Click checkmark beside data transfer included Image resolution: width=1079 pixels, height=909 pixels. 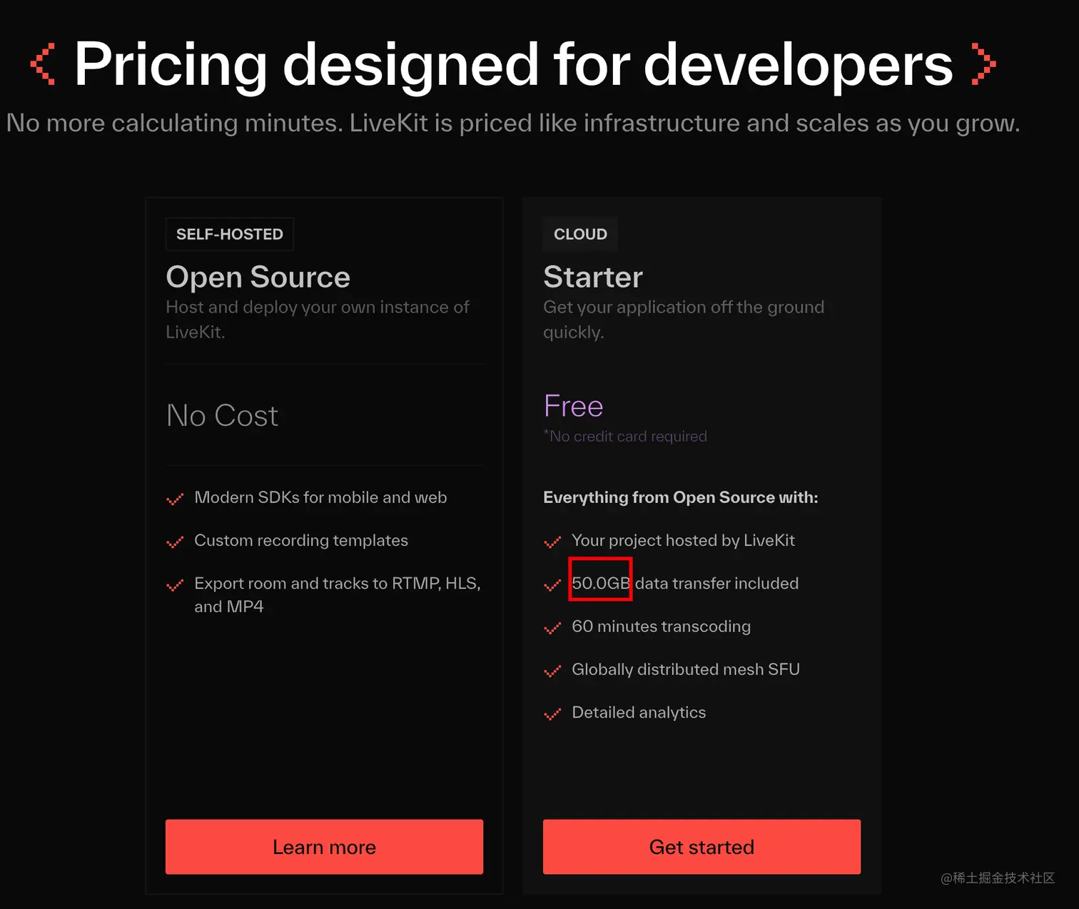[x=552, y=586]
